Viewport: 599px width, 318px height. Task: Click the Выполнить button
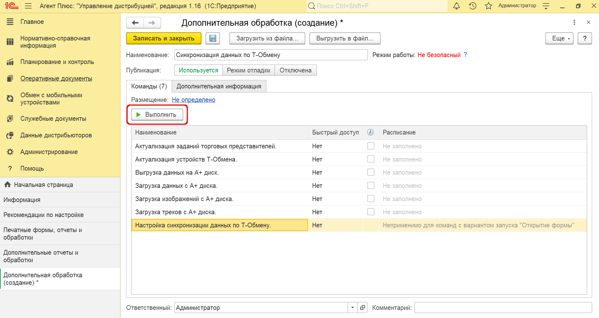pos(157,114)
